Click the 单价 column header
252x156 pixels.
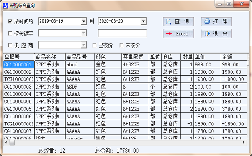(207, 57)
